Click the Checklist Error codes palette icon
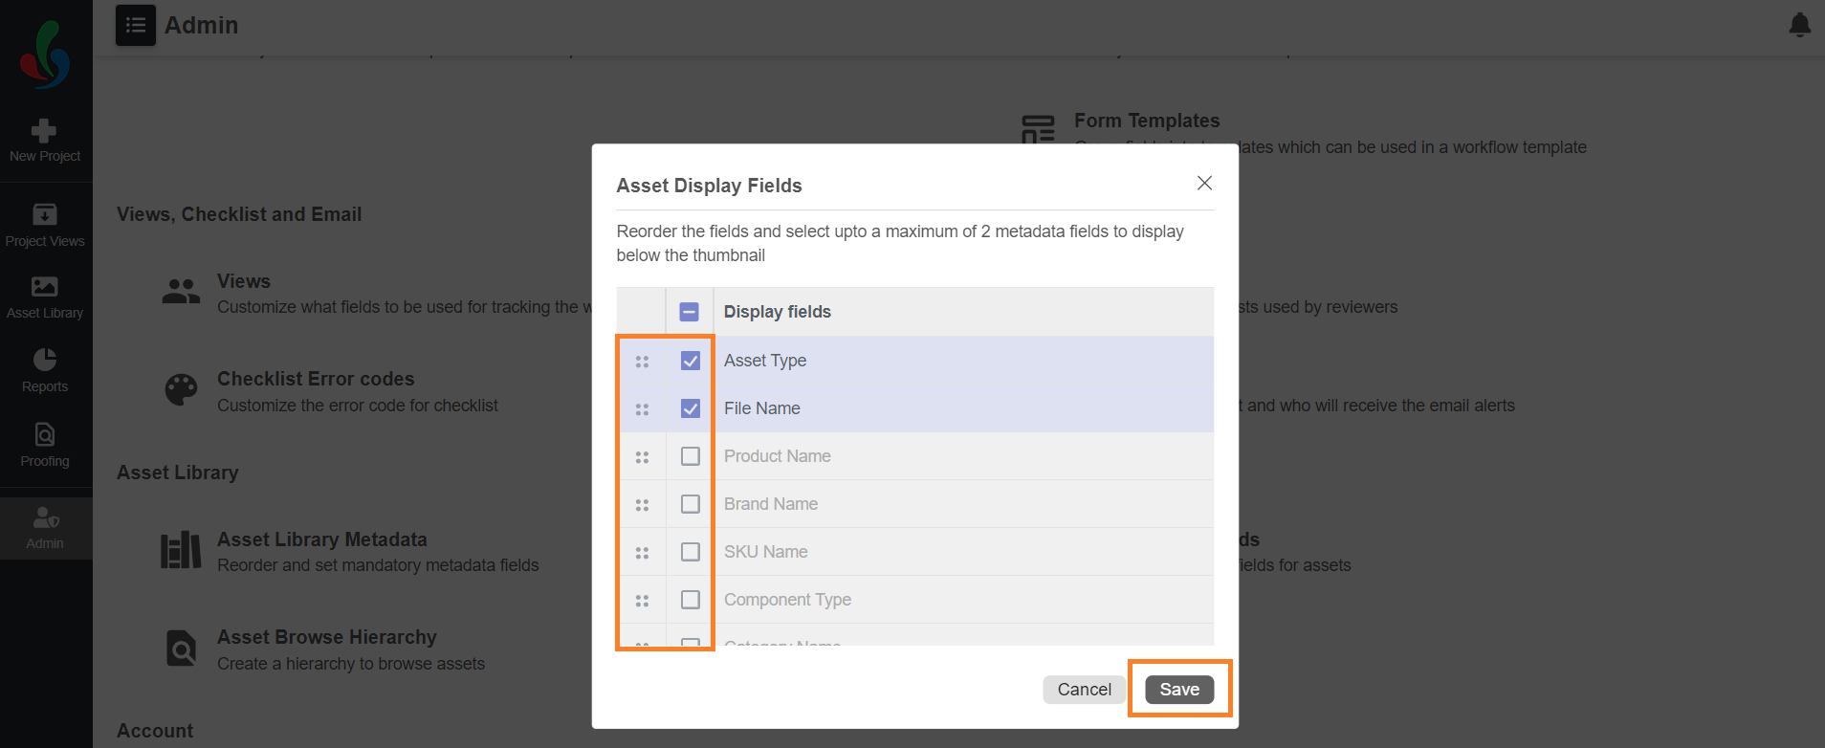The image size is (1825, 748). coord(181,389)
